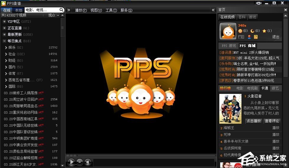289x168 pixels.
Task: Collapse the left panel with double-arrow icon
Action: (68, 10)
